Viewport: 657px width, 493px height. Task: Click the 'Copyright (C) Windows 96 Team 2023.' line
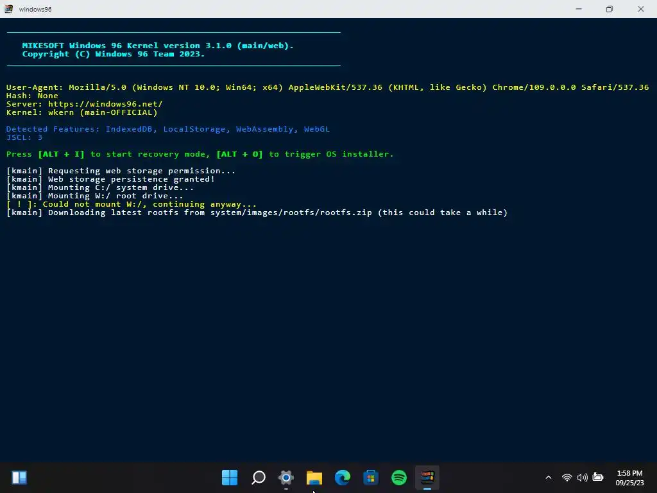click(114, 54)
